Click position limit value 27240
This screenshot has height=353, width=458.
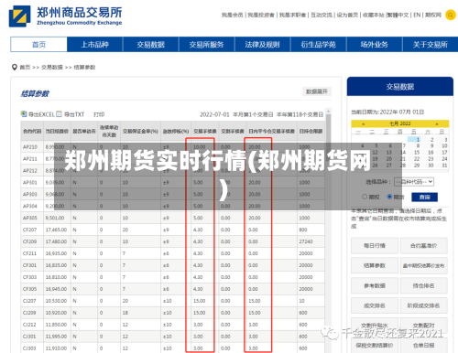(x=306, y=241)
